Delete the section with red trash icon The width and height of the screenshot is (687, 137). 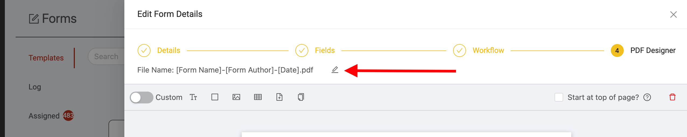(x=672, y=97)
